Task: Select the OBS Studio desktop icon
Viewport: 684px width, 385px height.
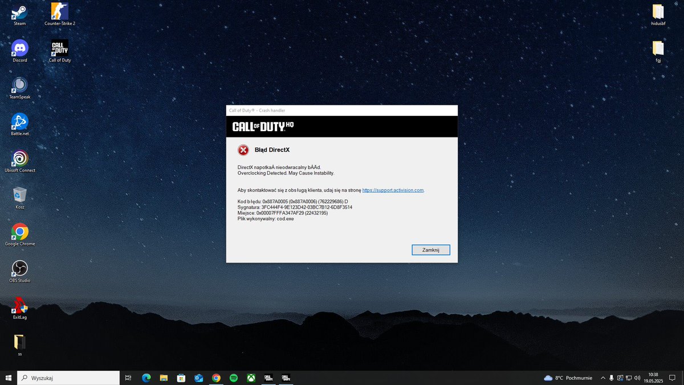Action: pos(19,271)
